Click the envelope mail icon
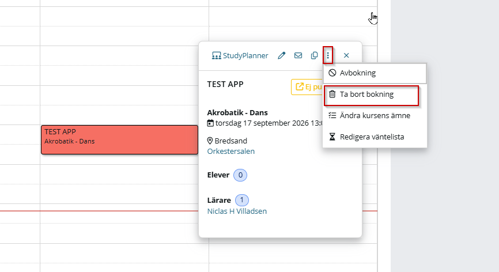This screenshot has height=272, width=499. click(x=298, y=56)
